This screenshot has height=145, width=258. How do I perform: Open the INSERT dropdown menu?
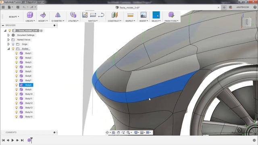point(144,21)
